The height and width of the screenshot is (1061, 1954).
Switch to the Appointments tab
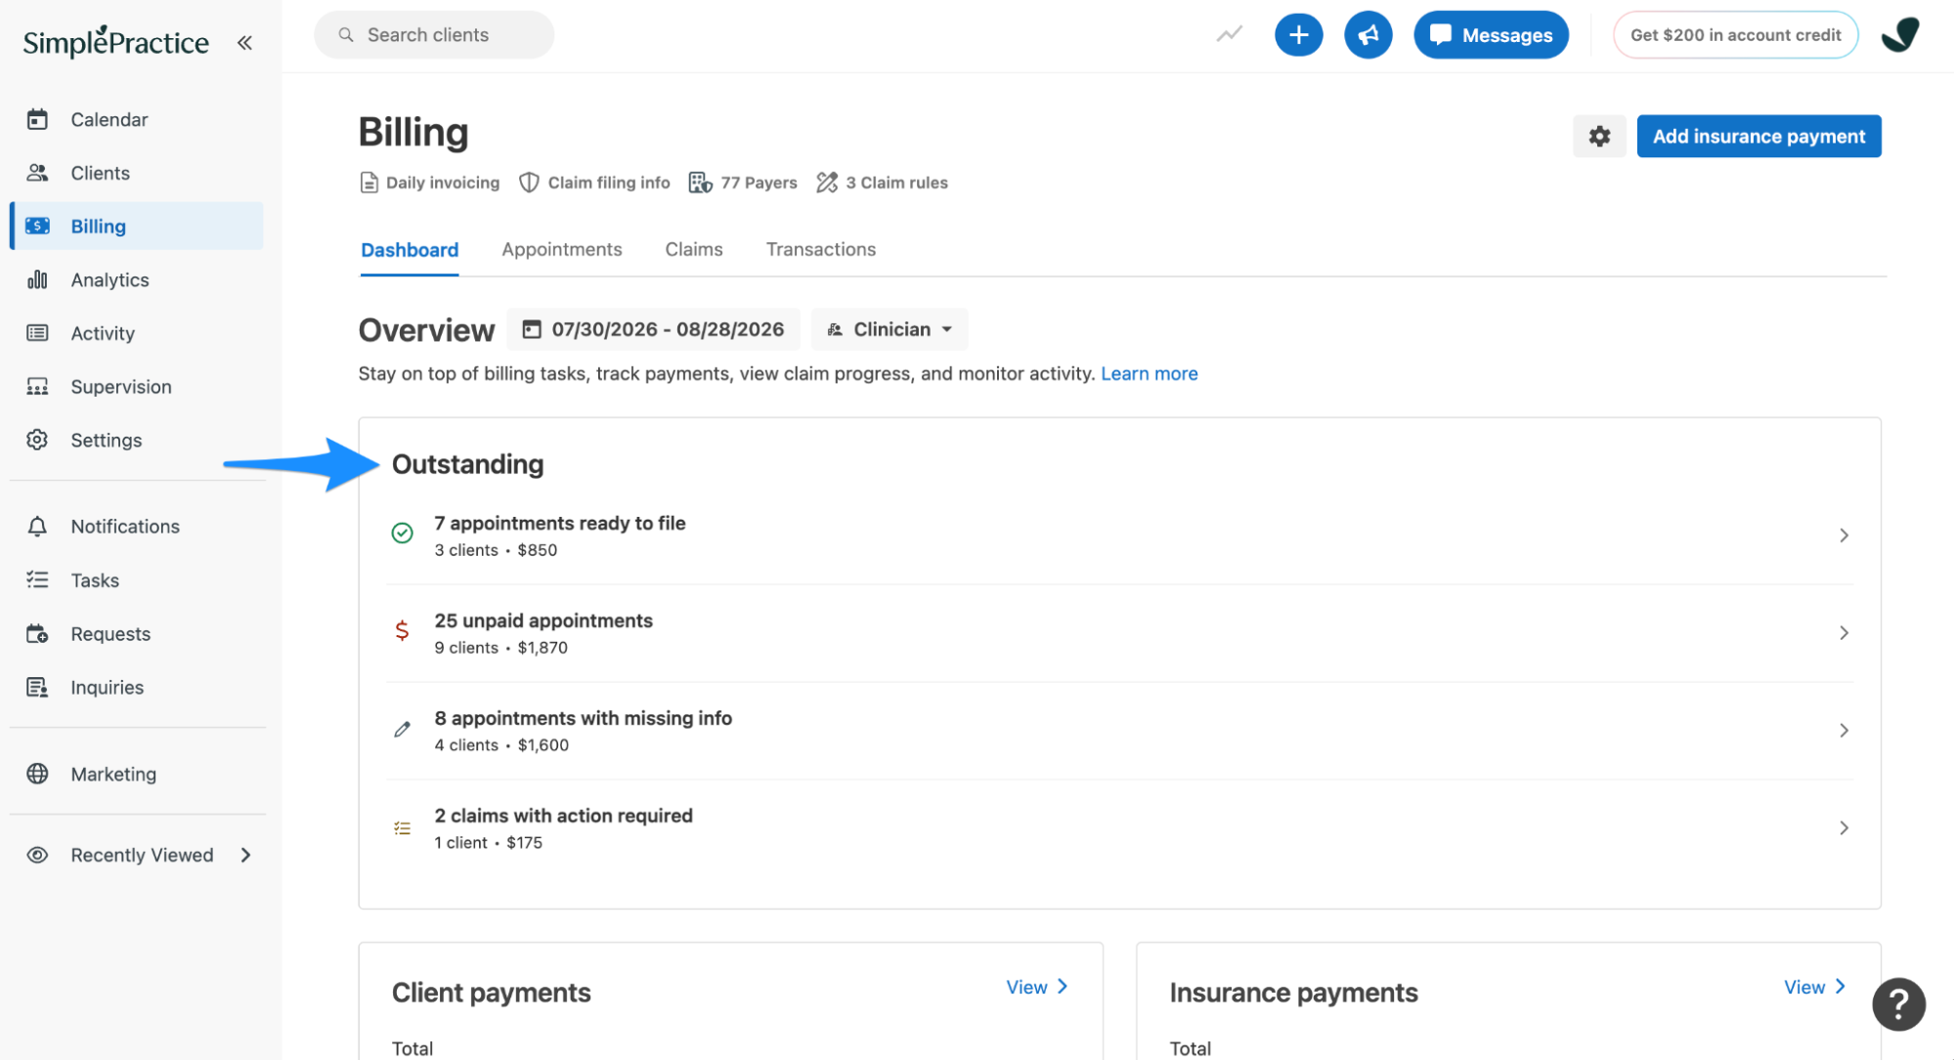[561, 249]
